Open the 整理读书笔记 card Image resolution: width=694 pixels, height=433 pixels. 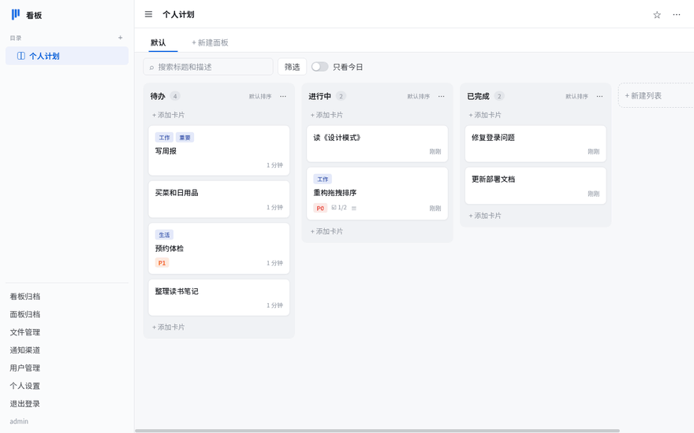pos(219,298)
